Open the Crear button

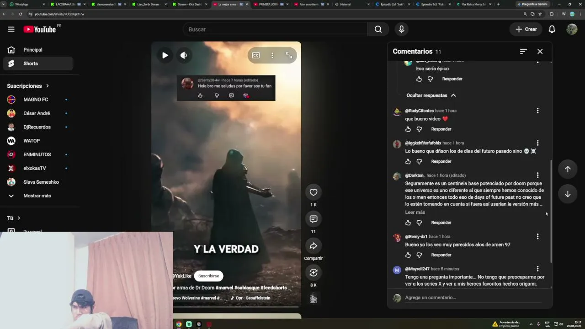526,29
